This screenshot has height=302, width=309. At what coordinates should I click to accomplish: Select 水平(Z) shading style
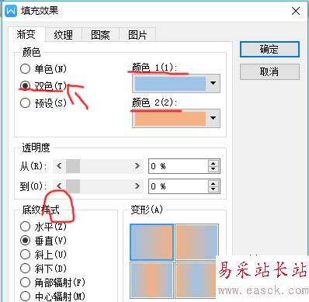pyautogui.click(x=25, y=227)
